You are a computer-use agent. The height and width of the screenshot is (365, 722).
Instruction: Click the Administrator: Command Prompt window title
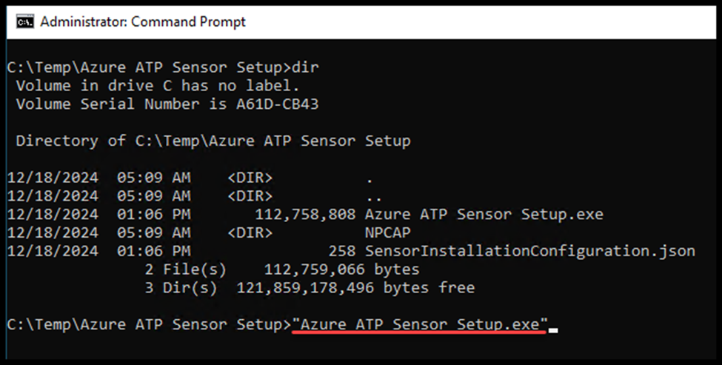[143, 21]
